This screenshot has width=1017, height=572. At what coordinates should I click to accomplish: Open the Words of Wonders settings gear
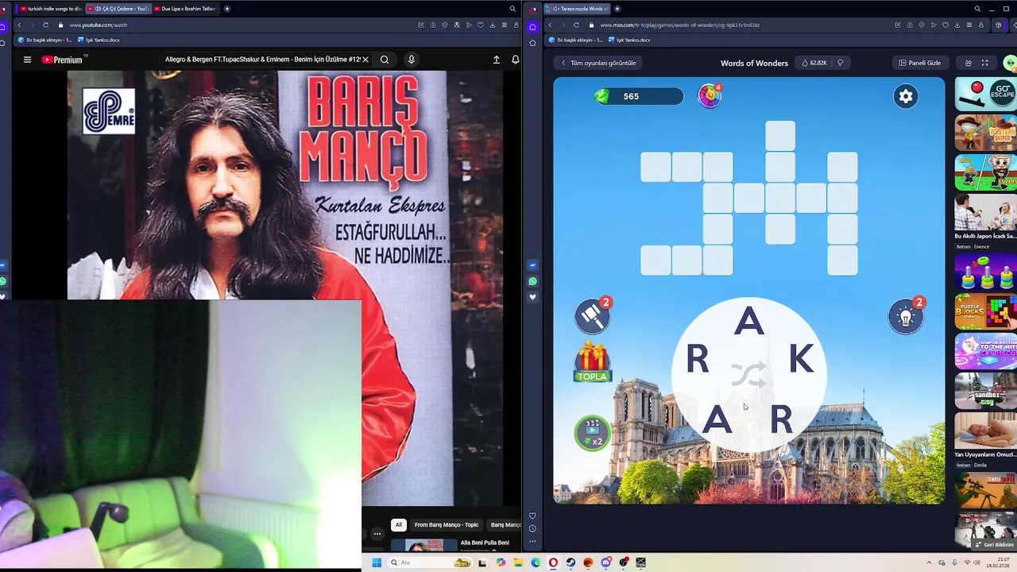pyautogui.click(x=905, y=96)
